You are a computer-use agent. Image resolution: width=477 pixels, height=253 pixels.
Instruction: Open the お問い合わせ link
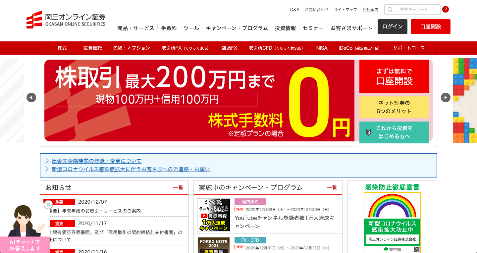(317, 10)
